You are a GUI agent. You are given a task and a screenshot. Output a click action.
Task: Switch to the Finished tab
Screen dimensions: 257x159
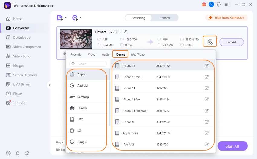[164, 18]
